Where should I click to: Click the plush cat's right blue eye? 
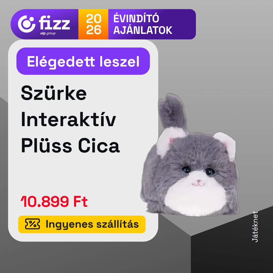210,172
